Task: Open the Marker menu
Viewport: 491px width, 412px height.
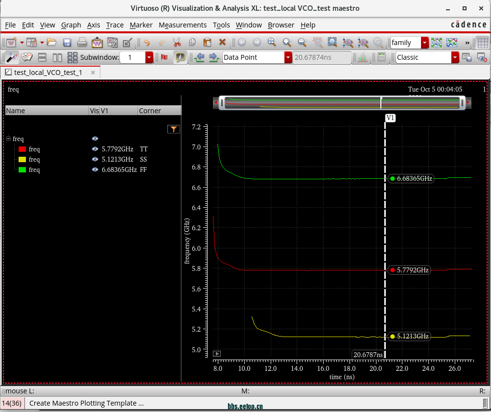Action: 141,25
